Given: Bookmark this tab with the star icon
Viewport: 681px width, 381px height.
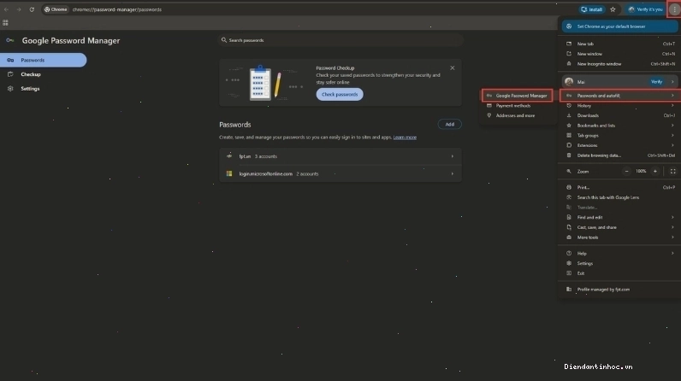Looking at the screenshot, I should point(613,9).
